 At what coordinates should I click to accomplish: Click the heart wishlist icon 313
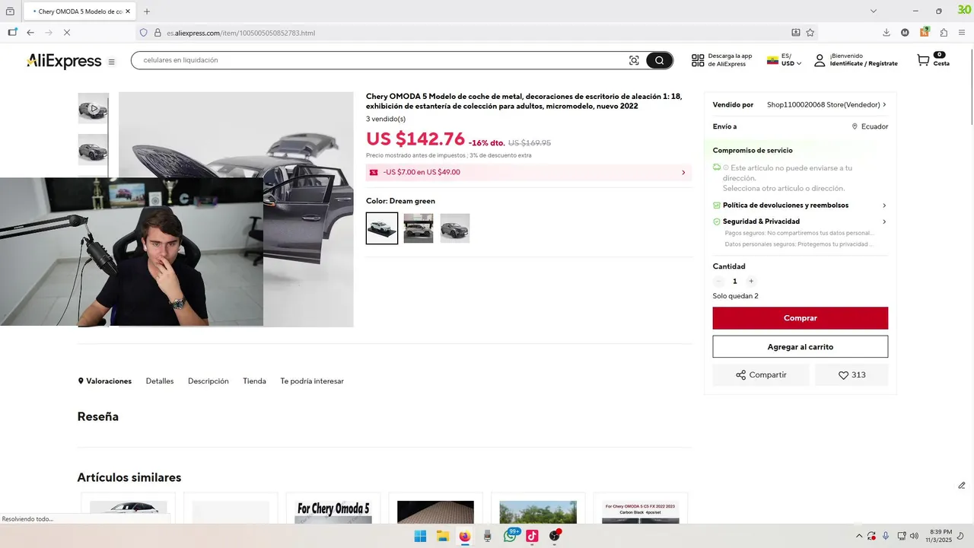pyautogui.click(x=851, y=375)
